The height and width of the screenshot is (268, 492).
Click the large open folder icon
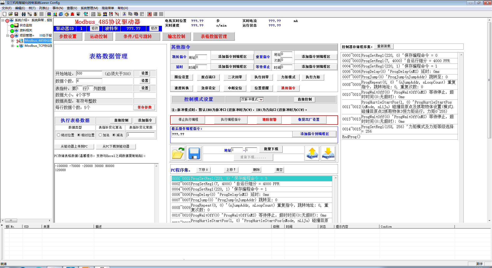[x=178, y=153]
